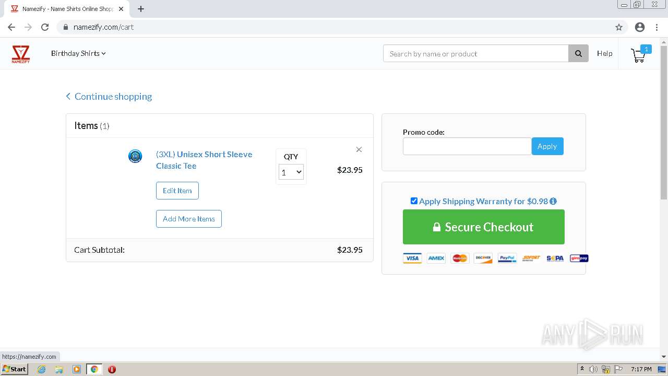Click the shipping warranty info icon
This screenshot has height=376, width=668.
click(553, 201)
